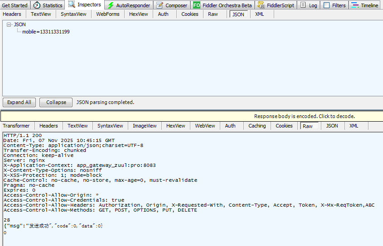This screenshot has width=383, height=246.
Task: Click the Collapse button
Action: [x=56, y=102]
